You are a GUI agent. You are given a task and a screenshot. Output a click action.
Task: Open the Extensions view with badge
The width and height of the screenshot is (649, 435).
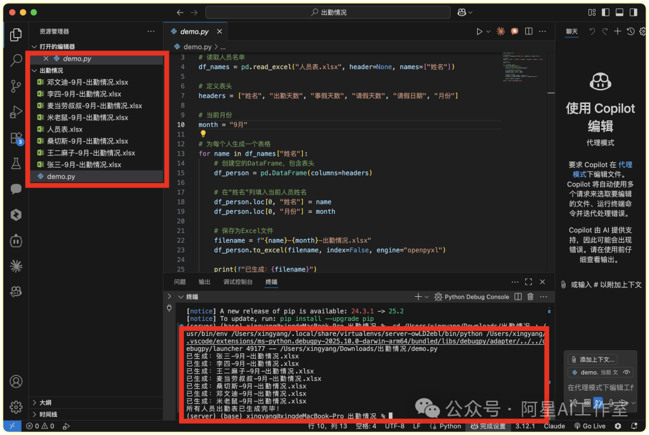coord(16,138)
